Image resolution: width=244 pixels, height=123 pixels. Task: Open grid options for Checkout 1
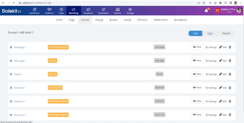(x=230, y=101)
